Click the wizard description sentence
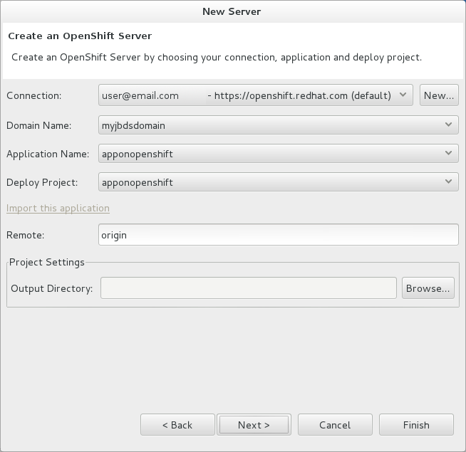Viewport: 466px width, 452px height. pyautogui.click(x=217, y=58)
